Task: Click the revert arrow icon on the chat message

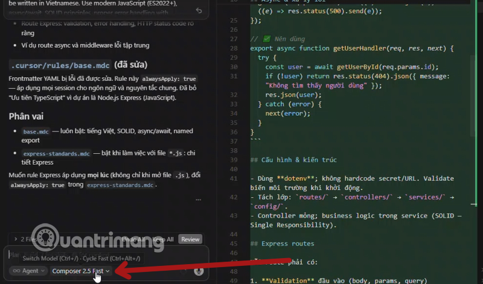Action: pyautogui.click(x=199, y=11)
